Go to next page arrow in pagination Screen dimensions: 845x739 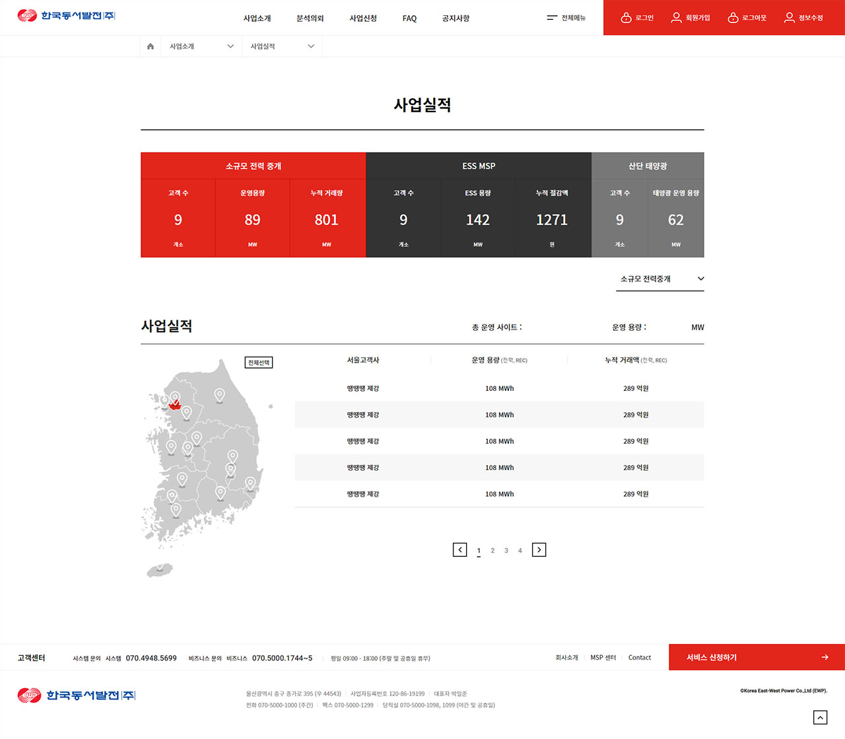(x=539, y=549)
